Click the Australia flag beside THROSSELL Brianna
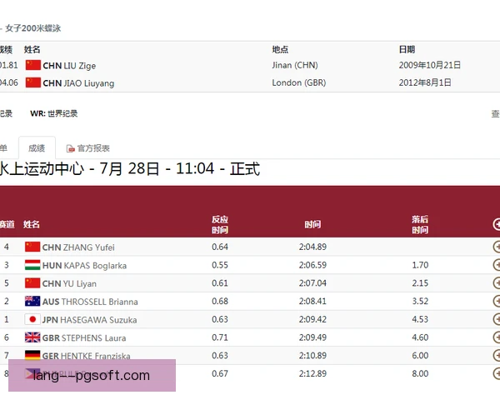 pyautogui.click(x=32, y=301)
